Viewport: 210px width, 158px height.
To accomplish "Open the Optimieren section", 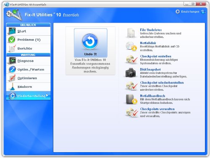I will (x=28, y=78).
